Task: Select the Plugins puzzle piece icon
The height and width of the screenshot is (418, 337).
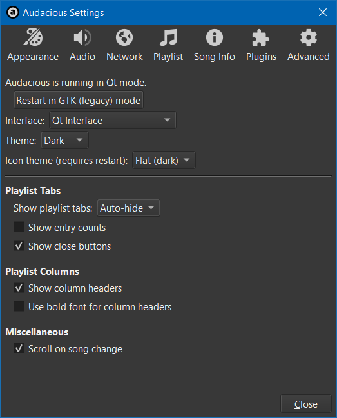Action: (x=261, y=37)
